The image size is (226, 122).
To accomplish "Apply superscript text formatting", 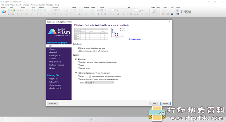I will point(128,14).
